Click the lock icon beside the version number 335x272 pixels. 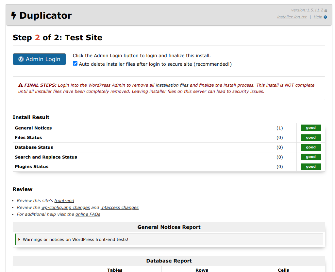(x=326, y=10)
